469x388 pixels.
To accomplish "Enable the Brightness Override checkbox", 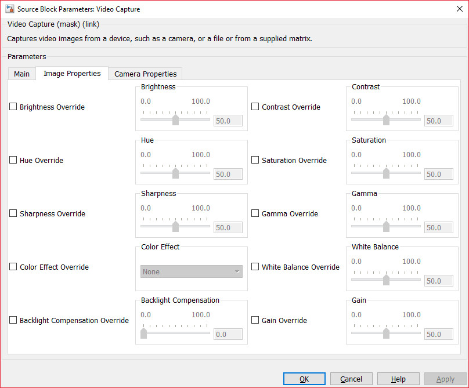I will click(x=13, y=107).
